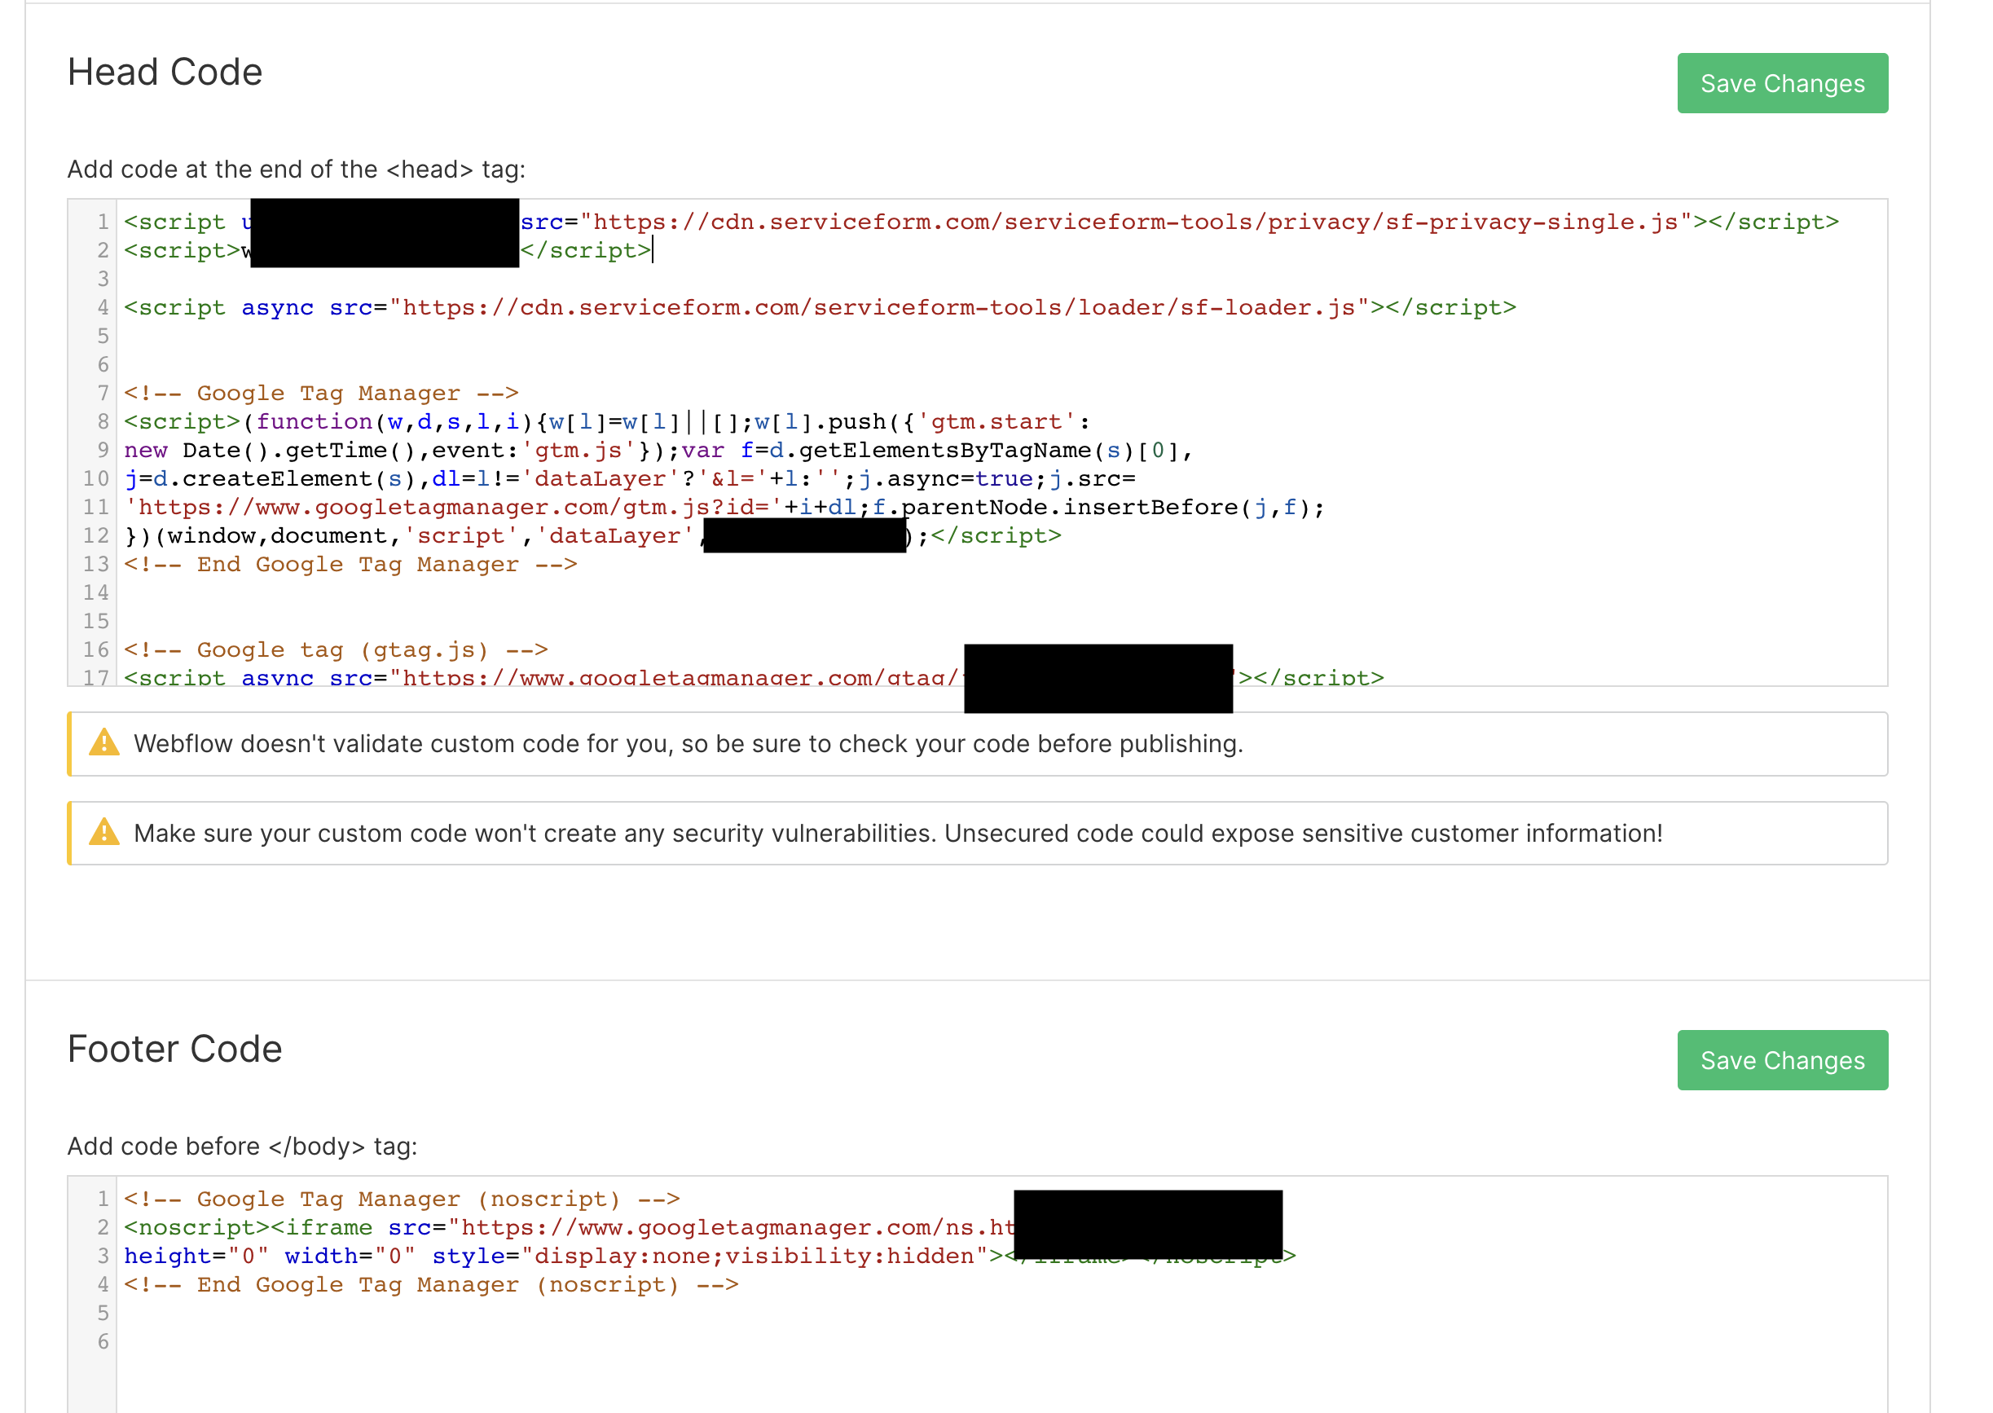Click the "<!-- Google Tag Manager -->" comment in head code
The image size is (1993, 1413).
point(321,393)
